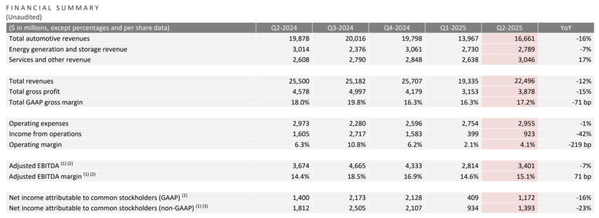Screen dimensions: 599x218
Task: Click the Total GAAP gross margin label
Action: coord(46,102)
